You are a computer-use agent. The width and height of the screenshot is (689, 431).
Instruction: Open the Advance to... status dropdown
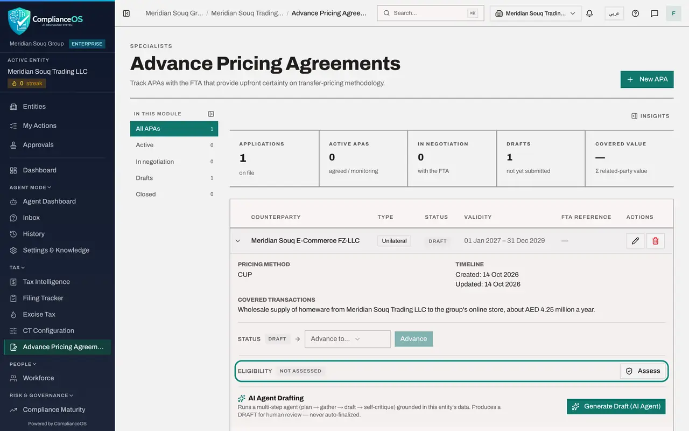click(x=348, y=339)
